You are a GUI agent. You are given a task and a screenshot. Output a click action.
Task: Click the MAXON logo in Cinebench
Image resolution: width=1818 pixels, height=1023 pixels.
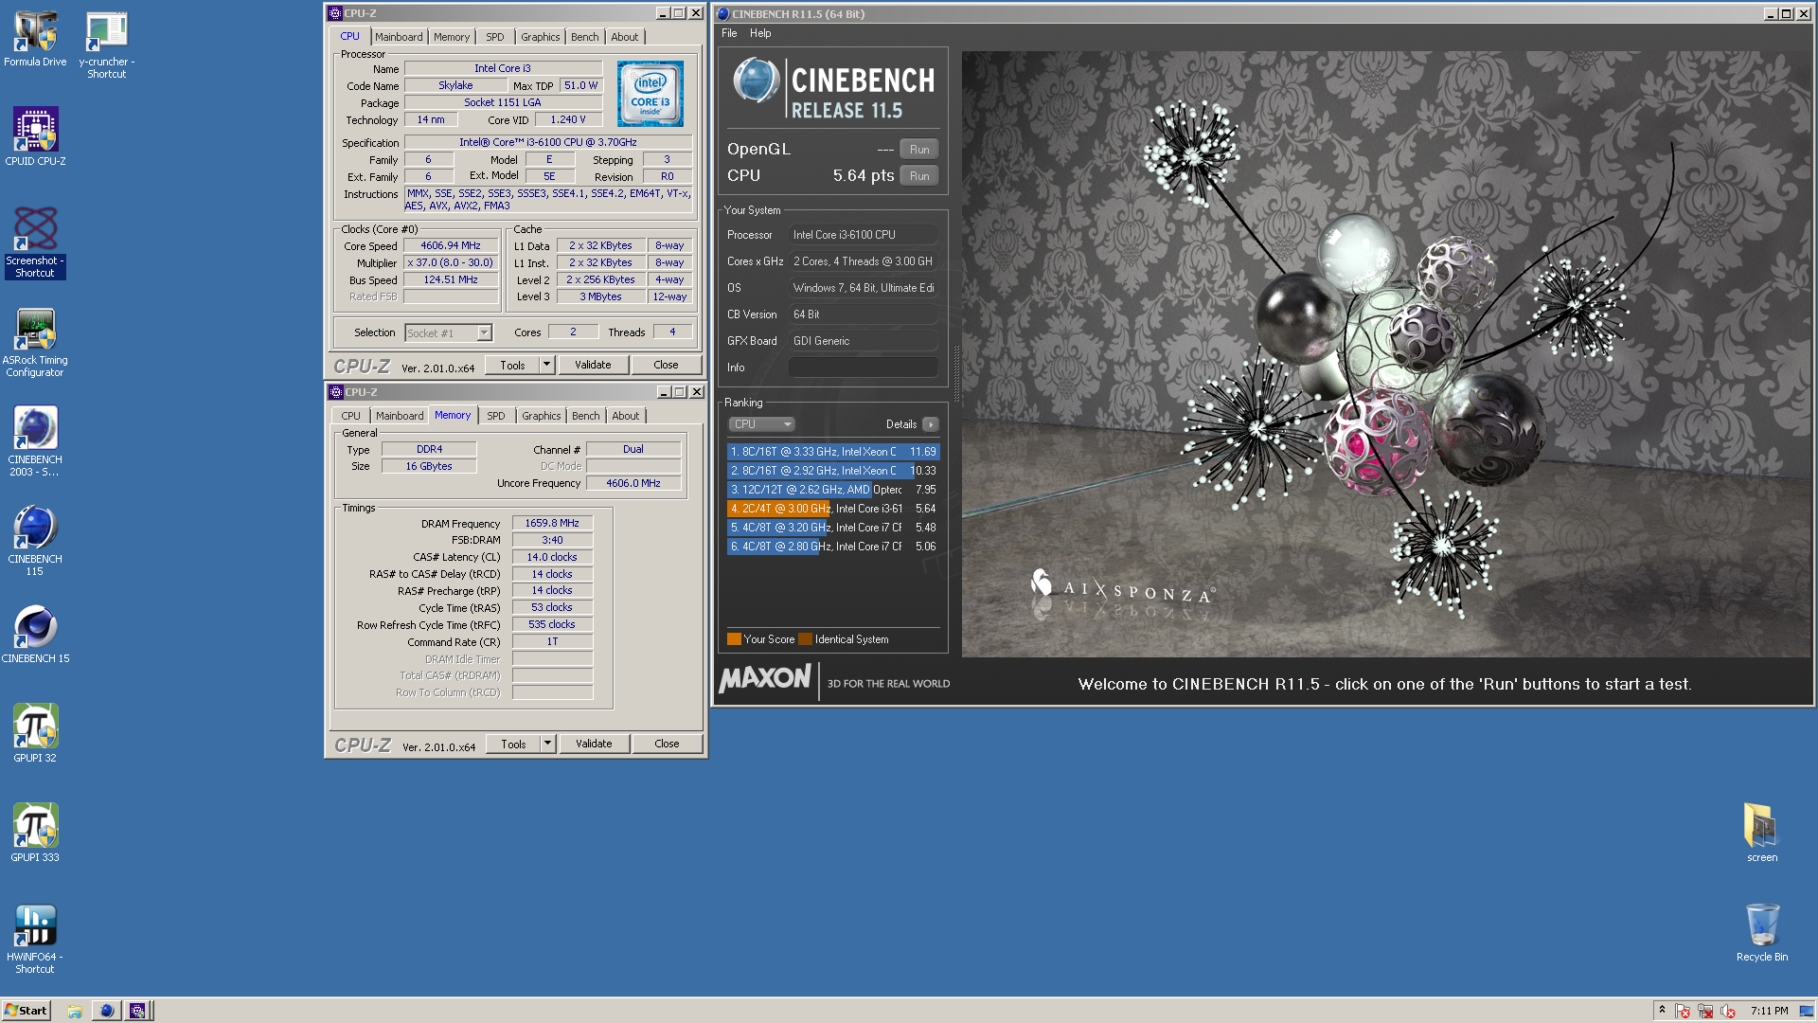[765, 678]
